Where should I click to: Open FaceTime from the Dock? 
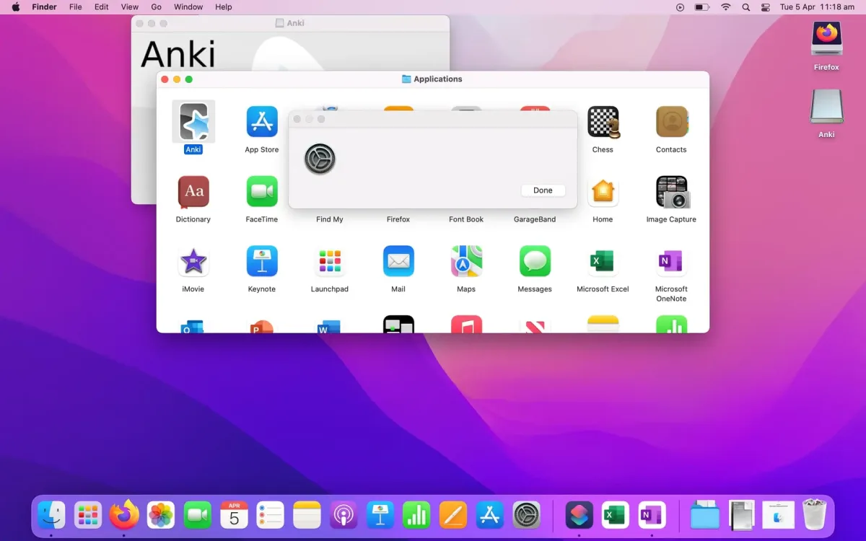198,515
